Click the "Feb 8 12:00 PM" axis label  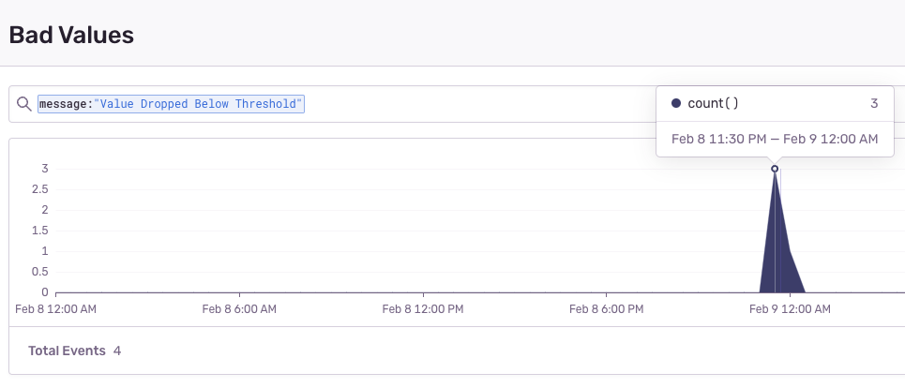422,309
